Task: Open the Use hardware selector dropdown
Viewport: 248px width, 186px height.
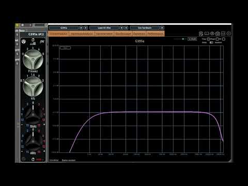Action: coord(145,28)
